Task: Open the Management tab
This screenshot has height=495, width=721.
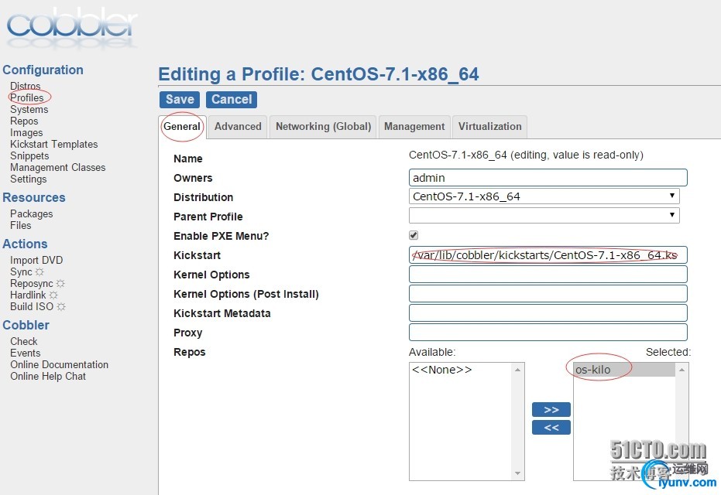Action: pyautogui.click(x=414, y=126)
